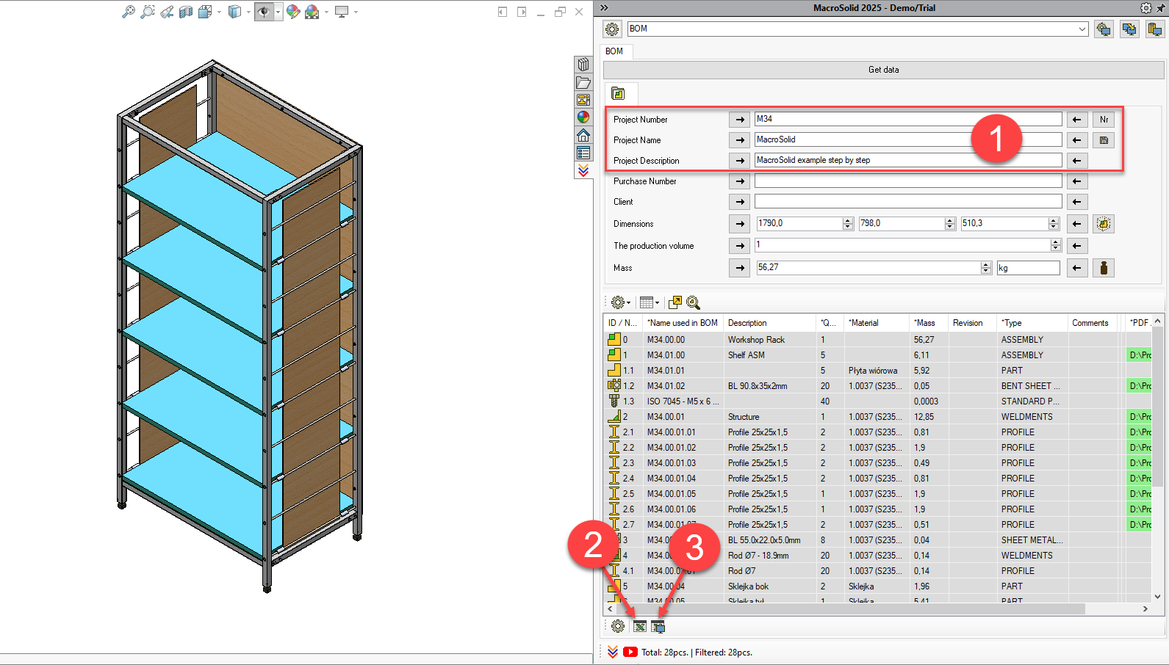Click the Zoom to Fit icon

129,12
